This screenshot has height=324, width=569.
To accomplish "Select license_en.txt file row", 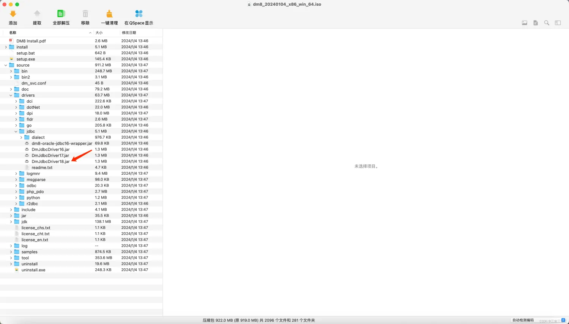I will tap(81, 239).
